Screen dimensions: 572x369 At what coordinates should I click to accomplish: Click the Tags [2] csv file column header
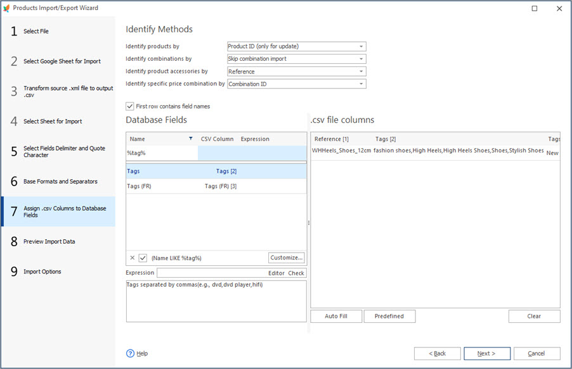coord(386,139)
